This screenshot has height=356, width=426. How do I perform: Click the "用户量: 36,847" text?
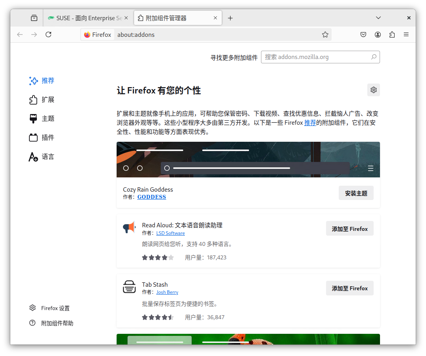click(x=205, y=317)
